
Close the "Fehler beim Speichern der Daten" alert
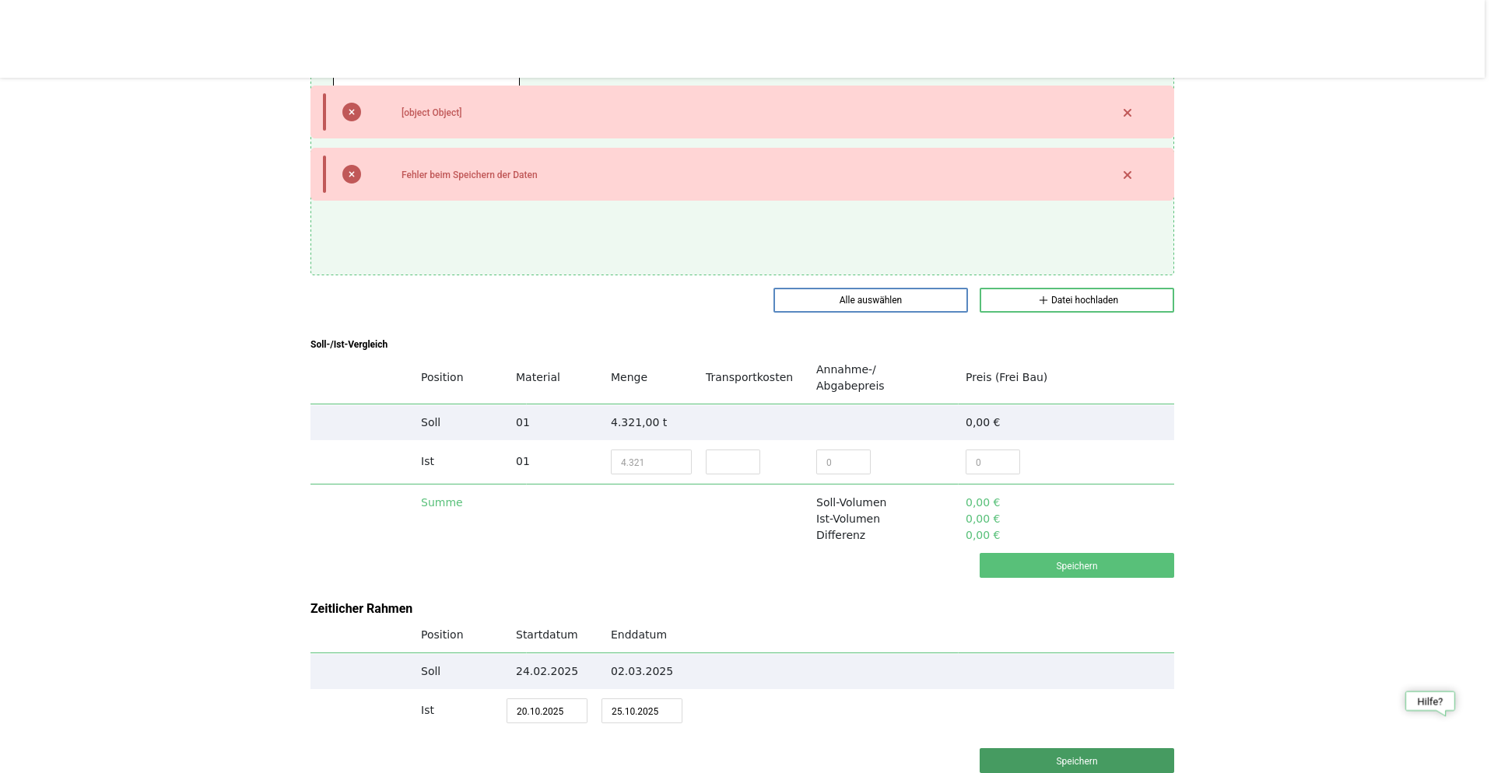[1127, 175]
